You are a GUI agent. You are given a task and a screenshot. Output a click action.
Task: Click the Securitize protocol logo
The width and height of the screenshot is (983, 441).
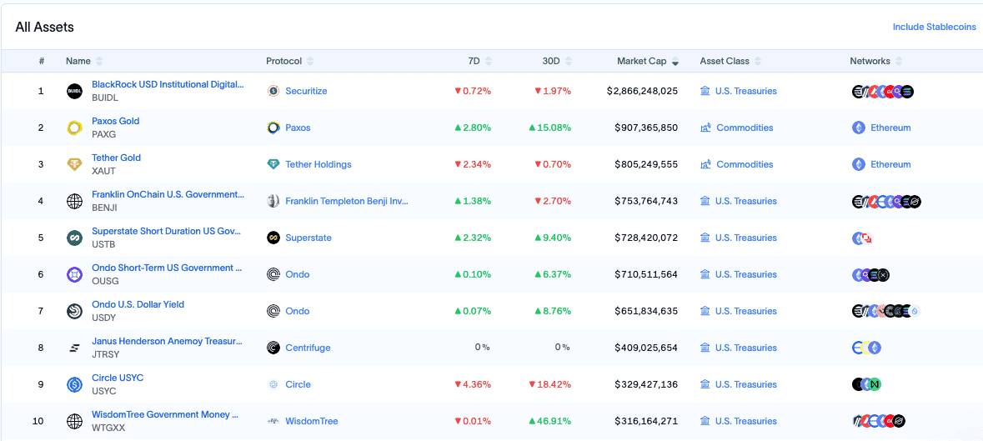pos(273,91)
